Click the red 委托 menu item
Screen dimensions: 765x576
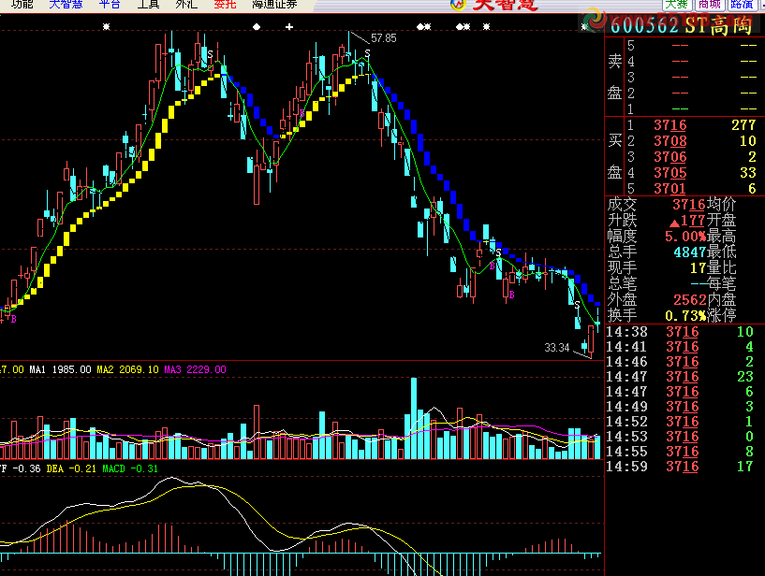coord(225,5)
